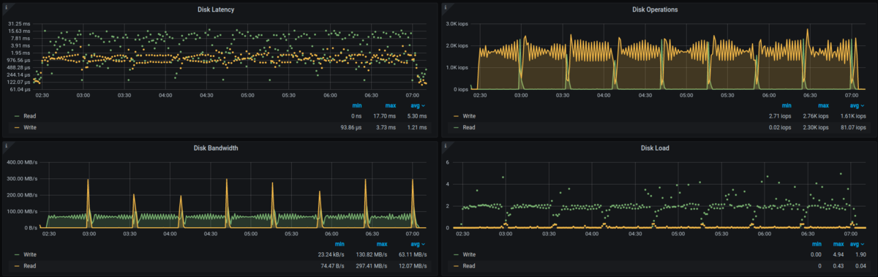Toggle the Write series in Disk Load legend
878x277 pixels.
coord(469,254)
